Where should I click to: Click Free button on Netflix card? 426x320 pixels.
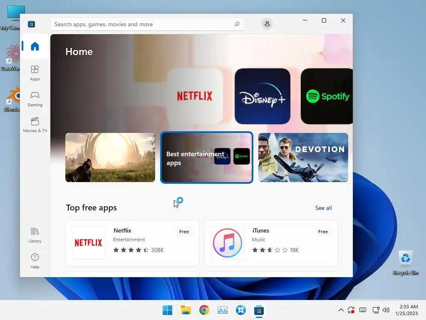[x=184, y=232]
